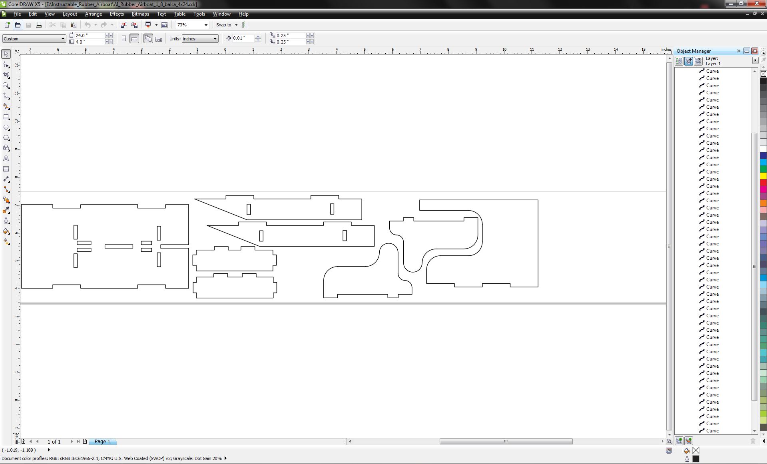Click the page width 24.0 field
767x464 pixels.
coord(90,36)
